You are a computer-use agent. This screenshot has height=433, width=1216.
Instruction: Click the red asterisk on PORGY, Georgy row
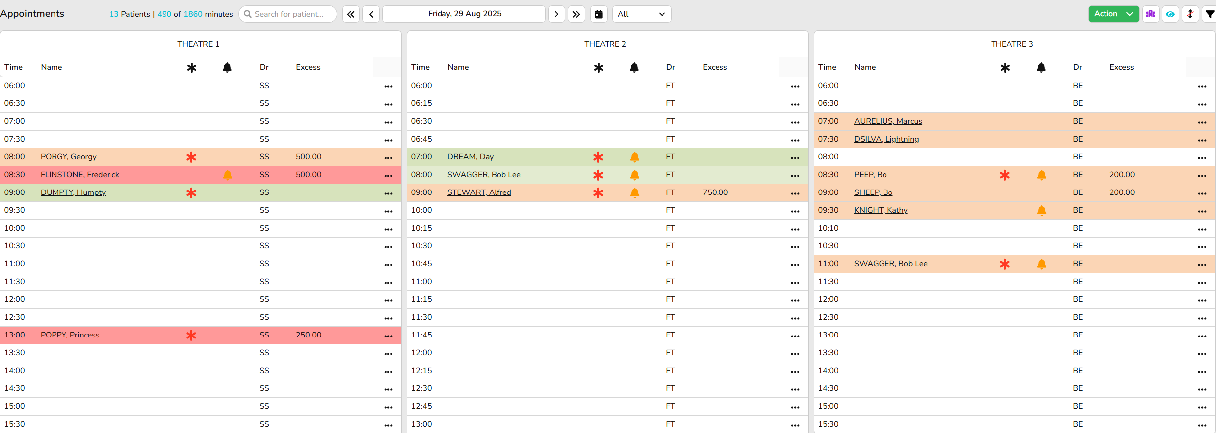point(191,157)
